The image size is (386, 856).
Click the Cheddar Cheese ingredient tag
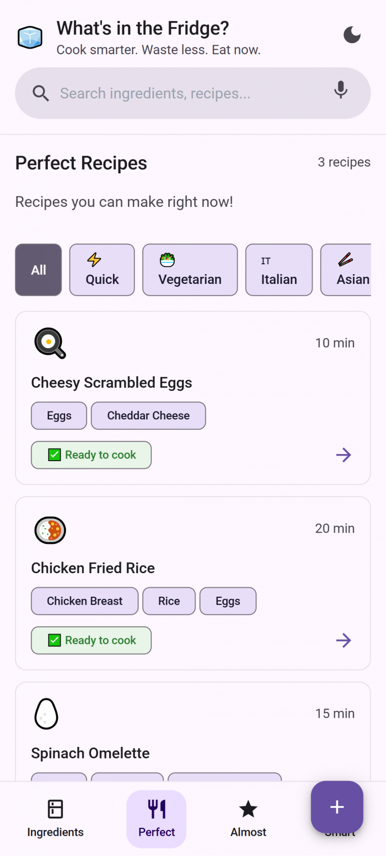coord(148,416)
